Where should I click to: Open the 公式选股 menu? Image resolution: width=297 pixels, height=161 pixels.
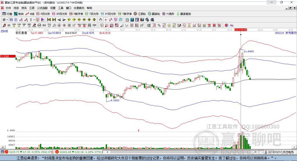click(x=42, y=8)
